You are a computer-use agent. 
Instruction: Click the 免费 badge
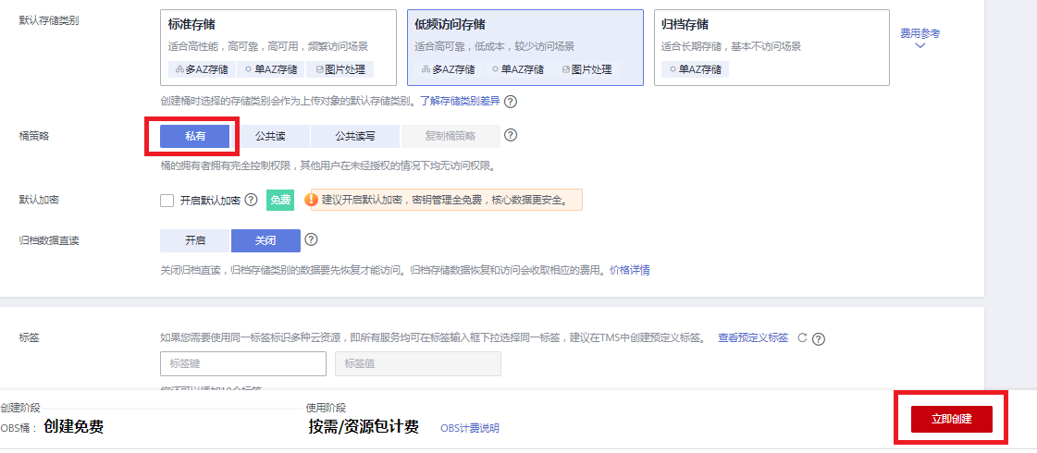[280, 201]
